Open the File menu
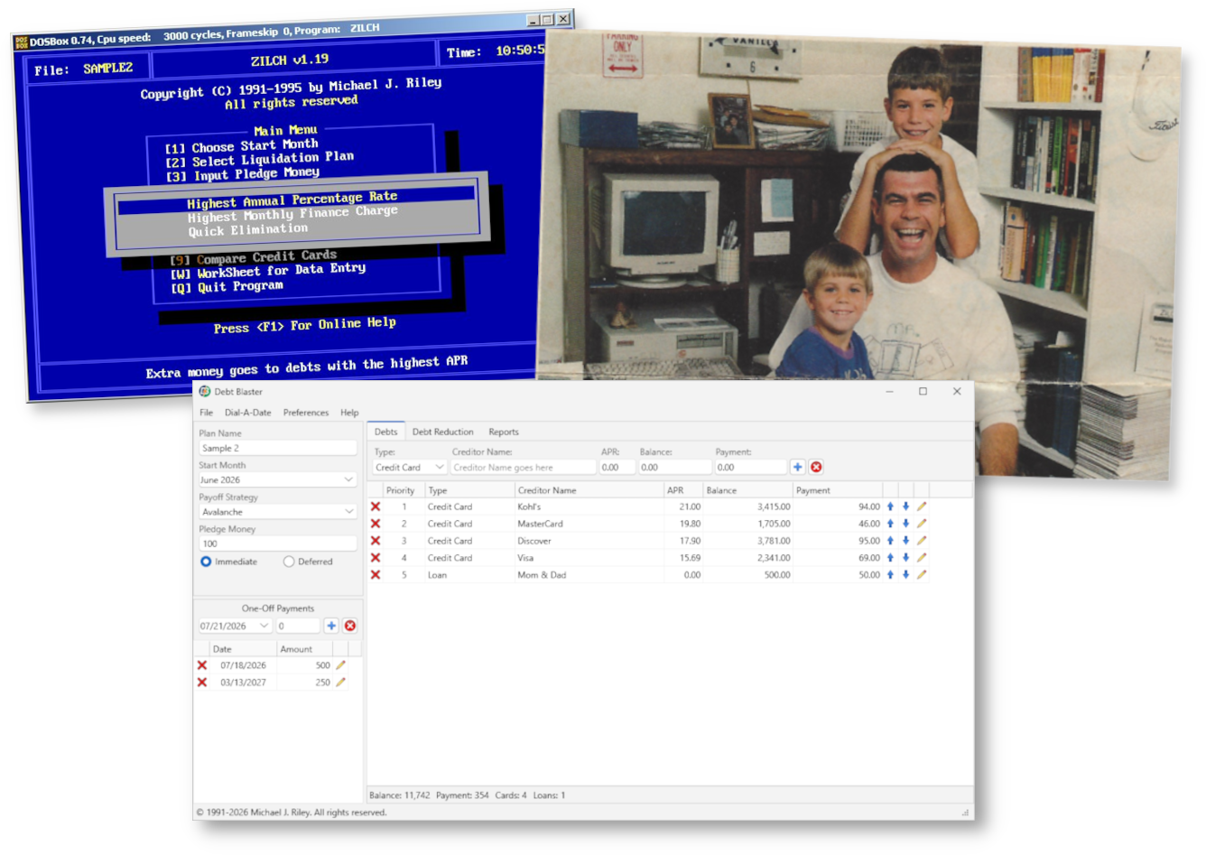The width and height of the screenshot is (1206, 855). [207, 413]
